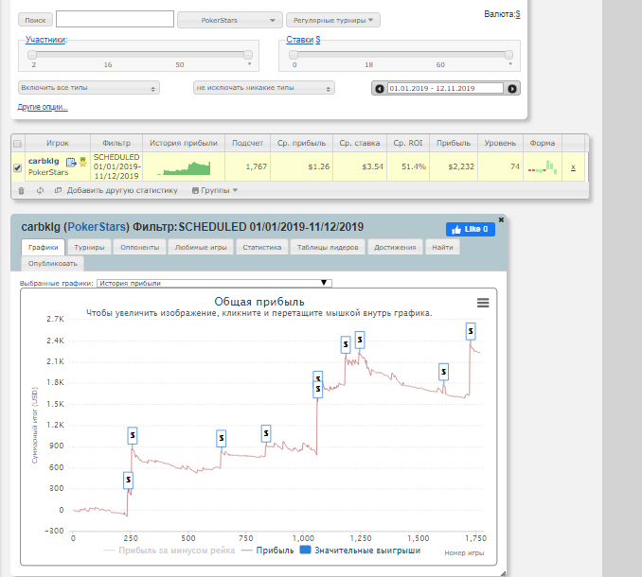This screenshot has width=642, height=577.
Task: Click the date range field 01.01.2019 - 12.11.2019
Action: coord(445,88)
